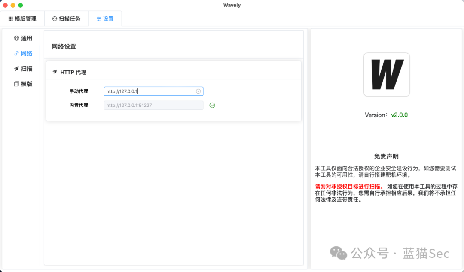Focus the 手动代理 input field
Screen dimensions: 464x272
(153, 91)
